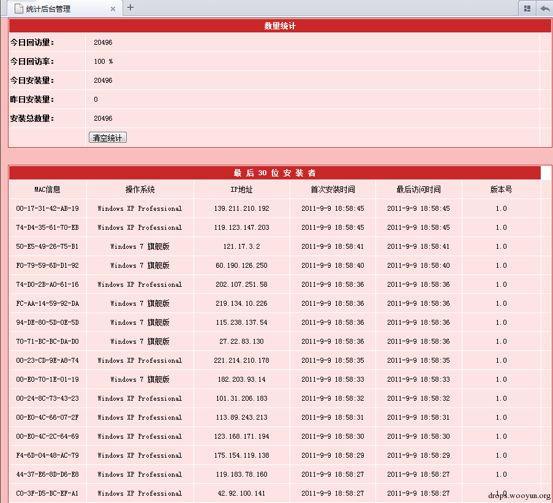Click IP address 123.168.171.194
Viewport: 553px width, 503px height.
pyautogui.click(x=241, y=437)
